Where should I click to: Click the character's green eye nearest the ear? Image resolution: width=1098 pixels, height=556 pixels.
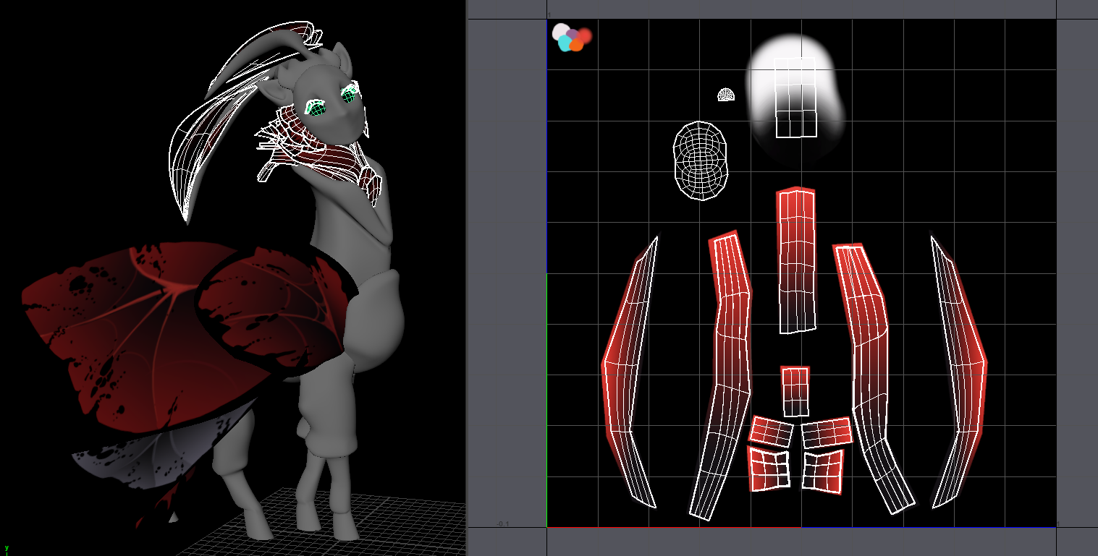[x=316, y=108]
